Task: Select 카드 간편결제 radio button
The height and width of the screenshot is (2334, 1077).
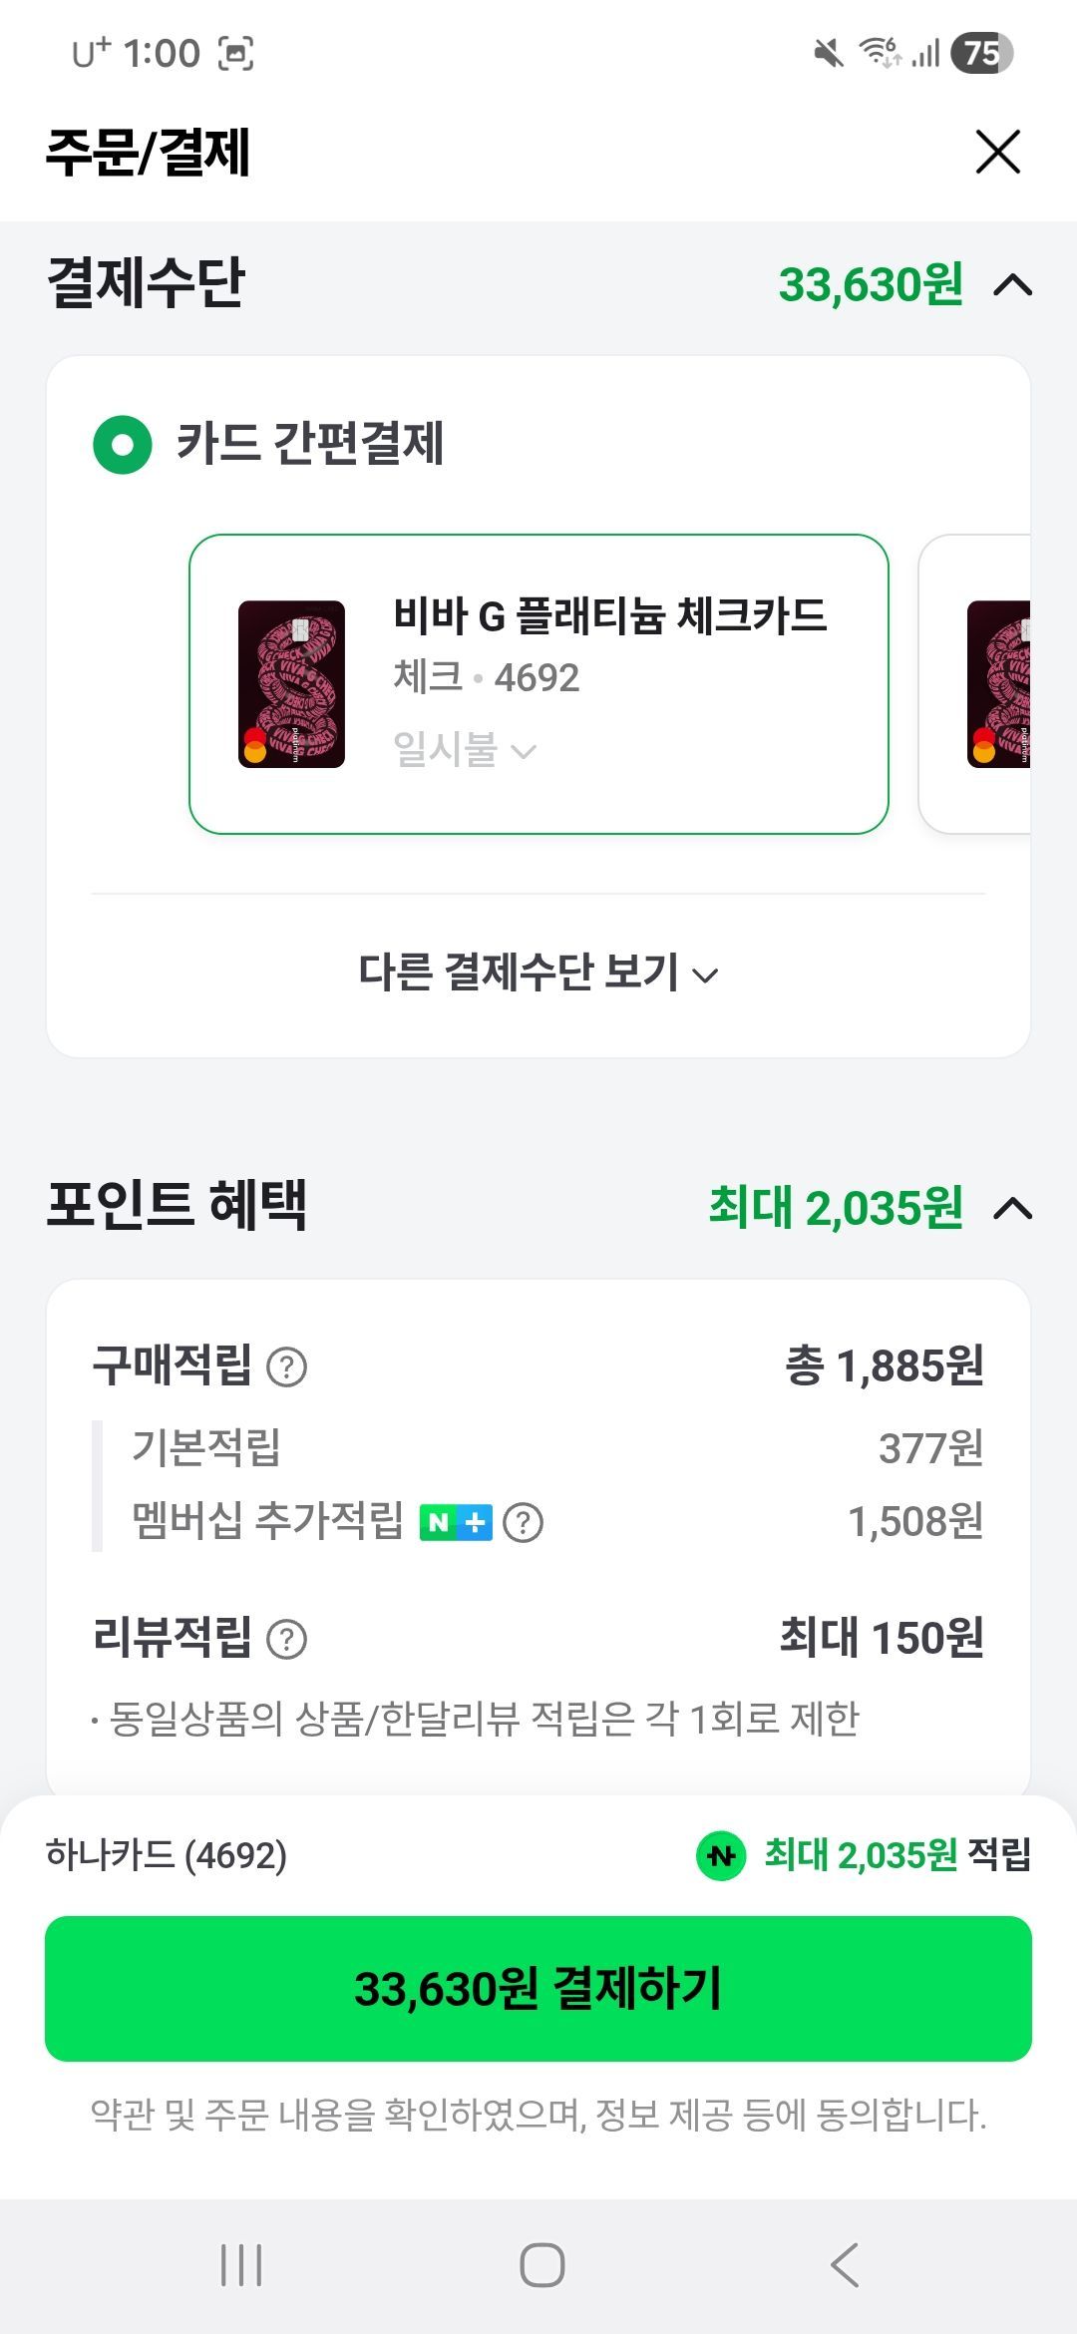Action: 123,444
